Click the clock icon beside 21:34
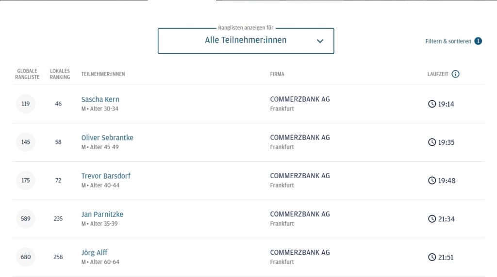The height and width of the screenshot is (277, 497). [x=432, y=218]
